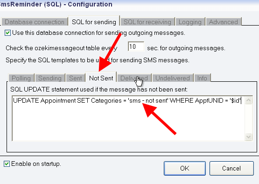Open the SQL for receiving tab
Viewport: 259px width, 184px height.
pos(147,22)
